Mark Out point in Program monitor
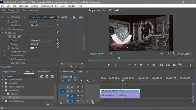This screenshot has height=110, width=196. 121,65
